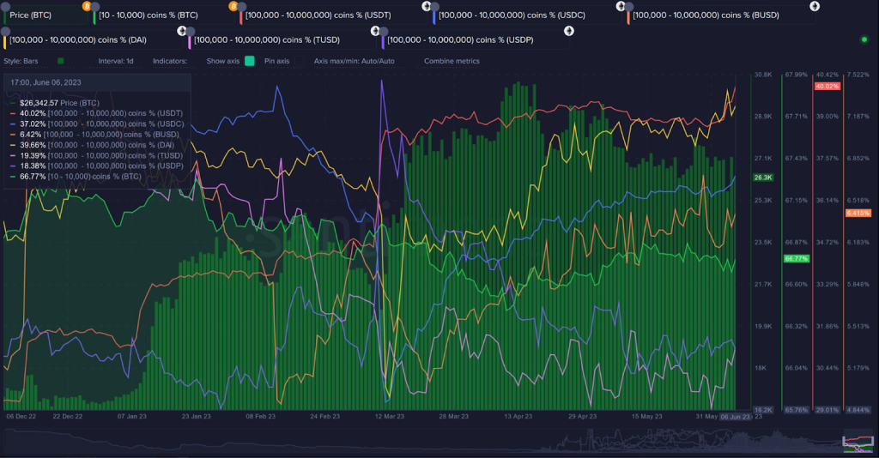Click gray circle marker on [10 - 10,000) BTC chip
This screenshot has height=458, width=879.
pyautogui.click(x=94, y=7)
